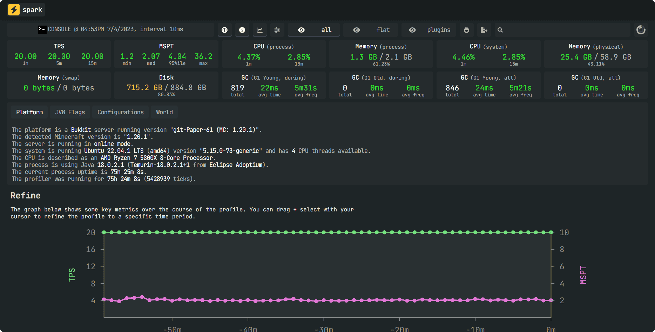Open the sliders settings icon
Screen dimensions: 655x332
coord(277,30)
